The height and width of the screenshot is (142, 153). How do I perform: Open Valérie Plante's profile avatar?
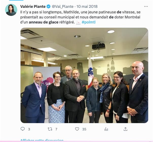tap(11, 10)
